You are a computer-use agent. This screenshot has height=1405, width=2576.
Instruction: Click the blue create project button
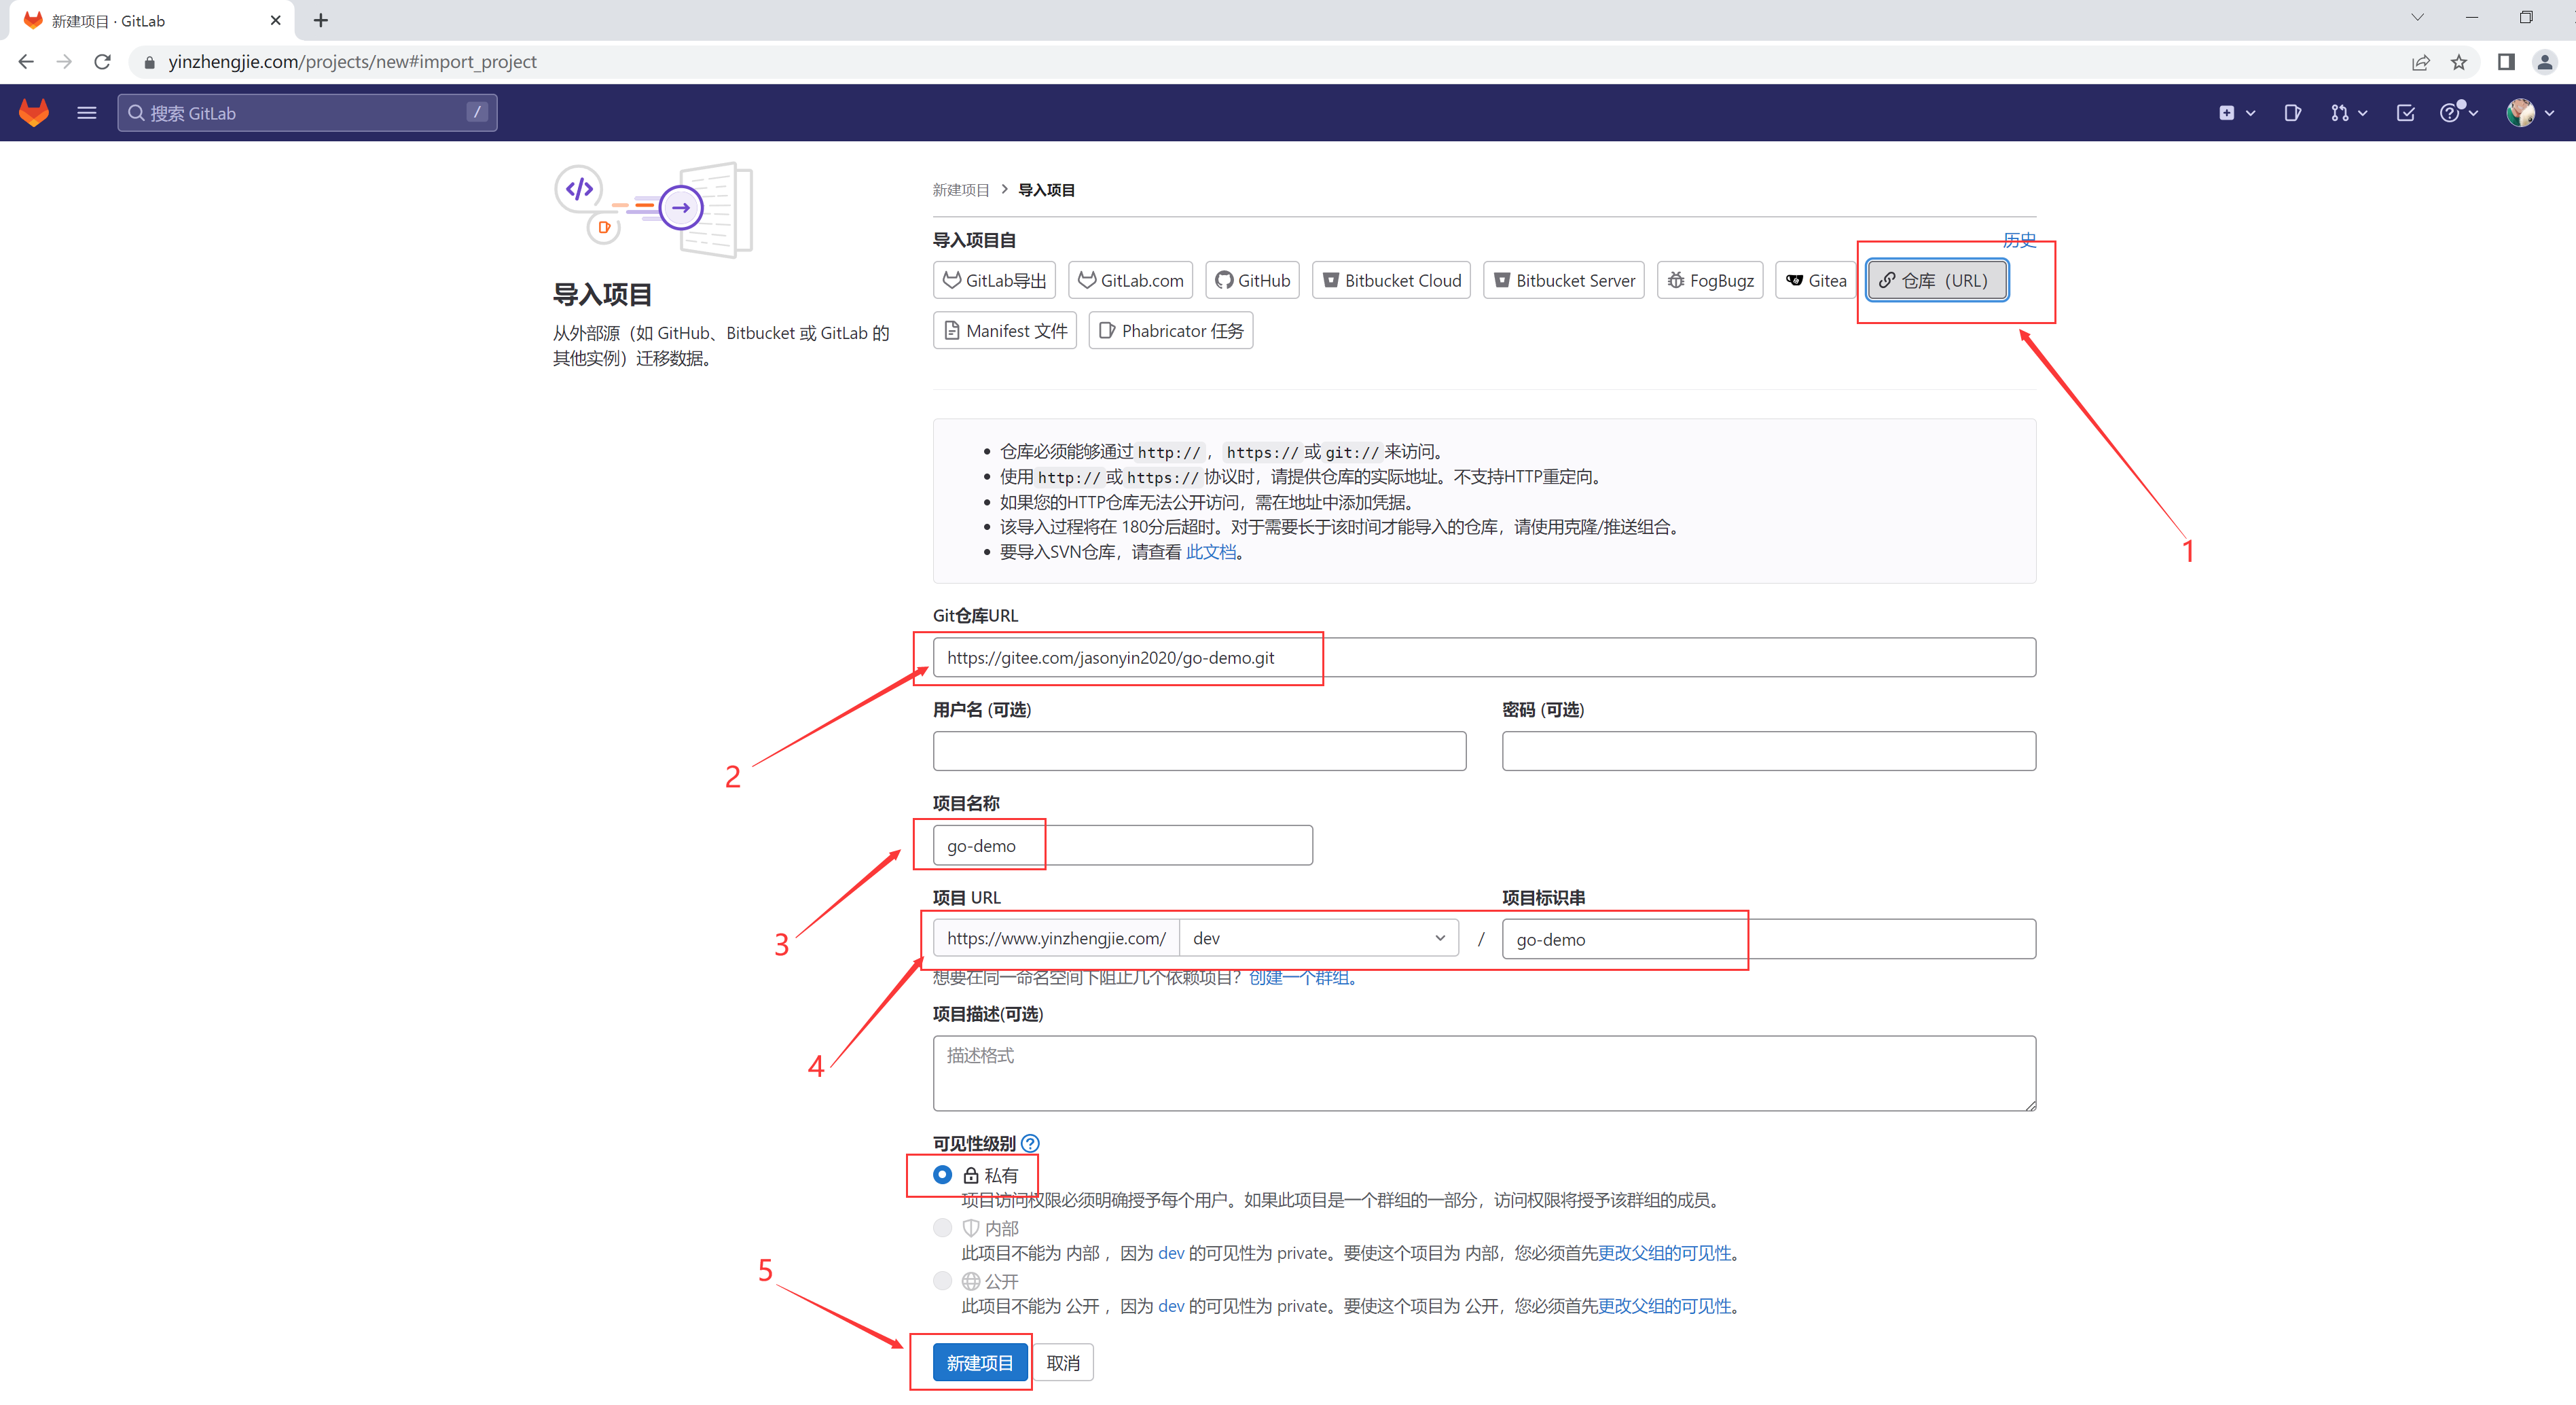click(x=979, y=1363)
